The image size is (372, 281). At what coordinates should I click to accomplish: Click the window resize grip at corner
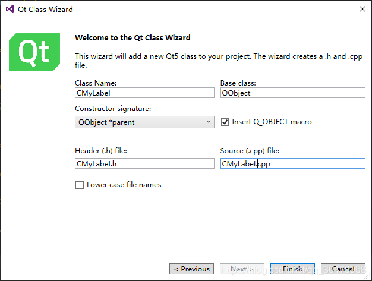coord(368,277)
